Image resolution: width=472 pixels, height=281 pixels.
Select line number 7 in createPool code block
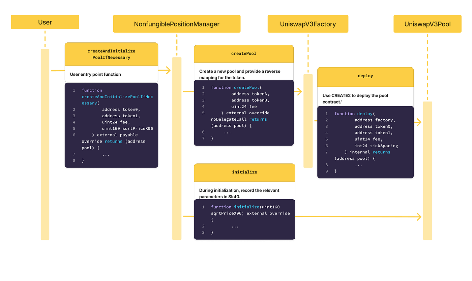[203, 138]
